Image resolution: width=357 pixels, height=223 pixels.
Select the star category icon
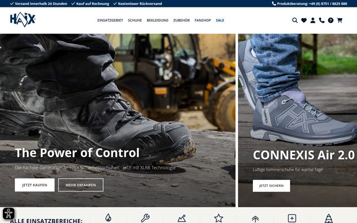[218, 218]
